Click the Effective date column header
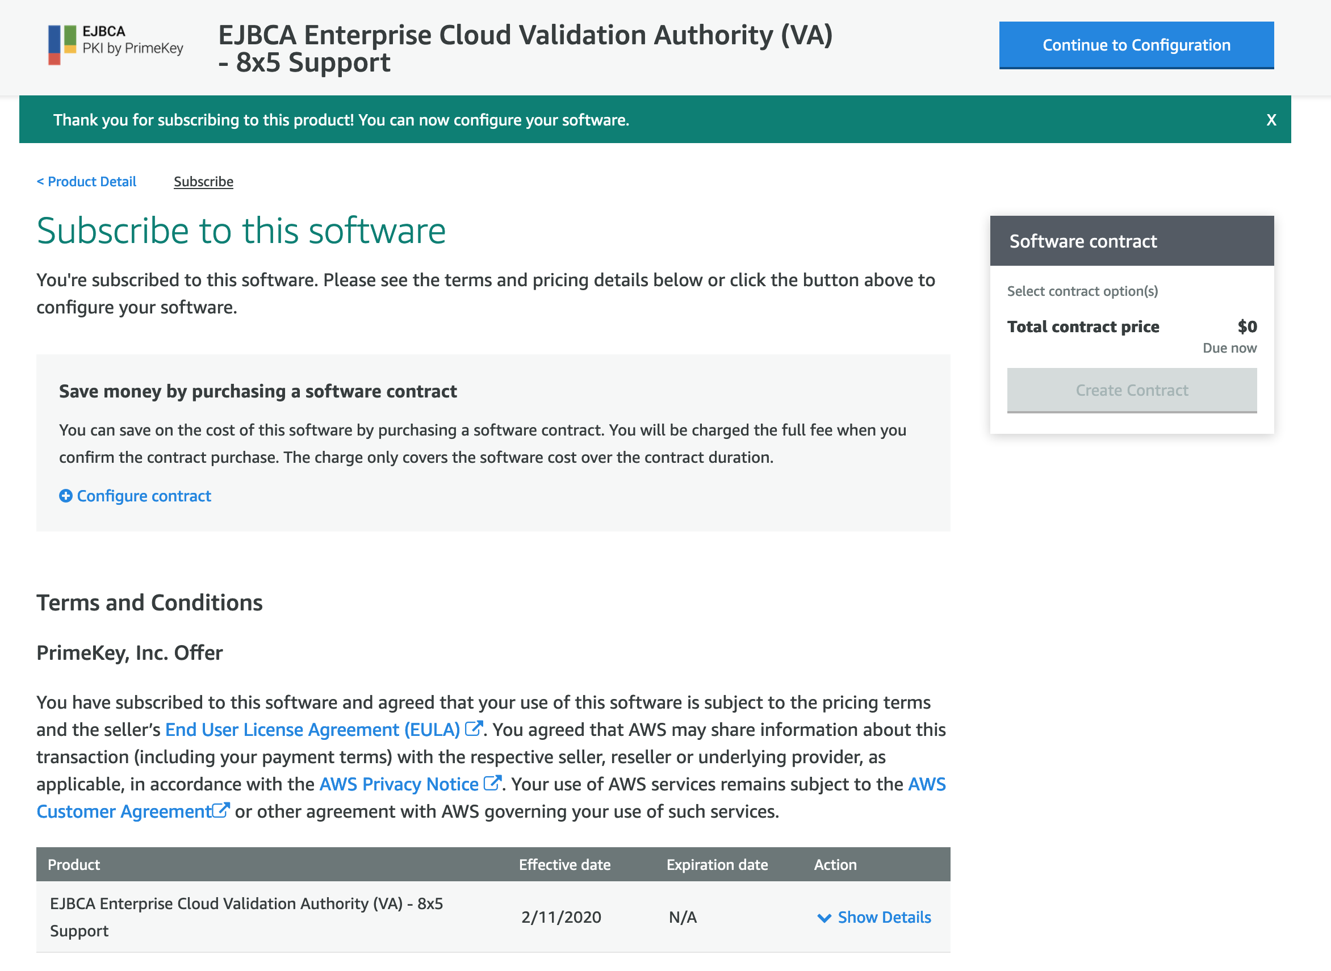The width and height of the screenshot is (1331, 971). pos(564,865)
